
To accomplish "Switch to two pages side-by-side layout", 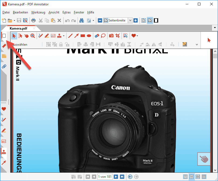I will (204, 177).
